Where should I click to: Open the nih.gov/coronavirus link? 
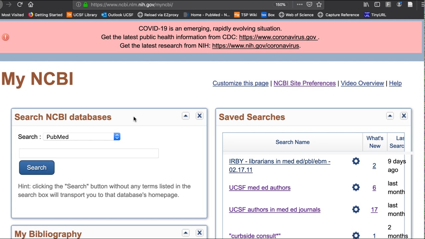[x=256, y=45]
